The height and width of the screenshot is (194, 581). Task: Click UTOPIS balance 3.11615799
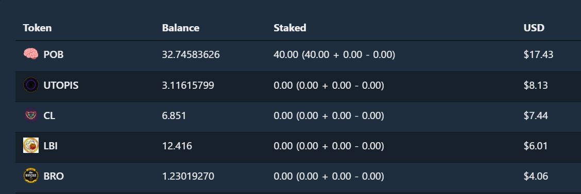click(x=188, y=85)
